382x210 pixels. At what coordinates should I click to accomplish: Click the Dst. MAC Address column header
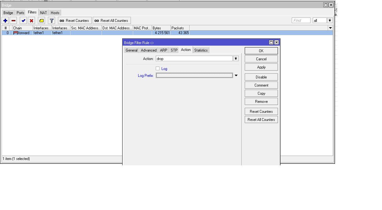click(x=117, y=28)
